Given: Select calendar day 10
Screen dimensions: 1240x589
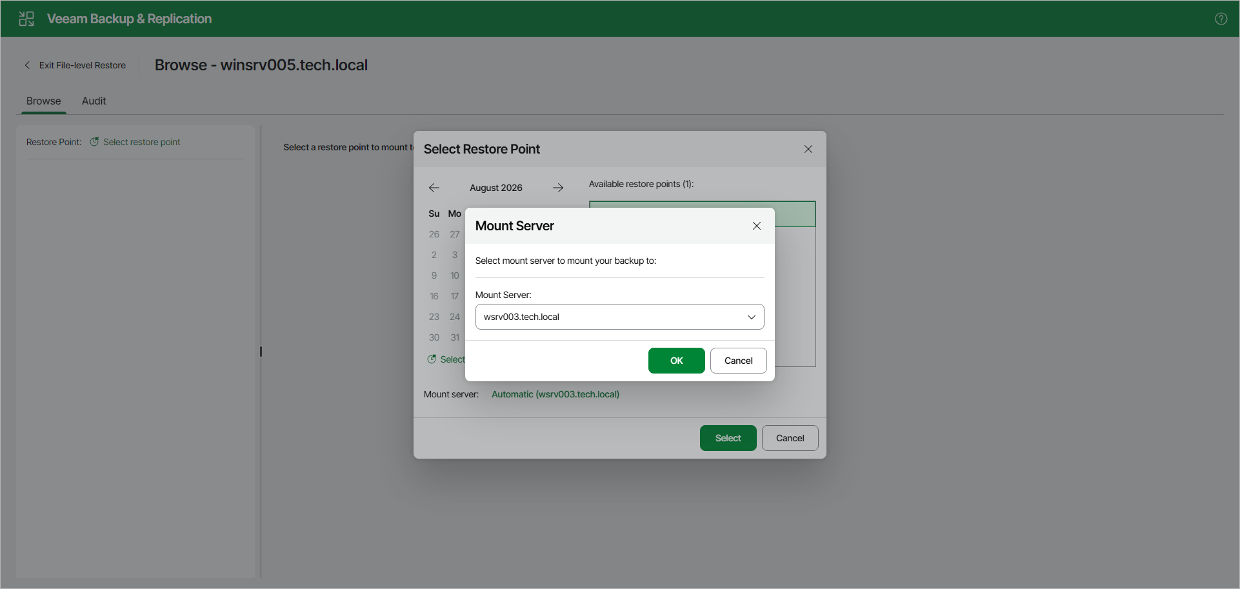Looking at the screenshot, I should pos(455,275).
